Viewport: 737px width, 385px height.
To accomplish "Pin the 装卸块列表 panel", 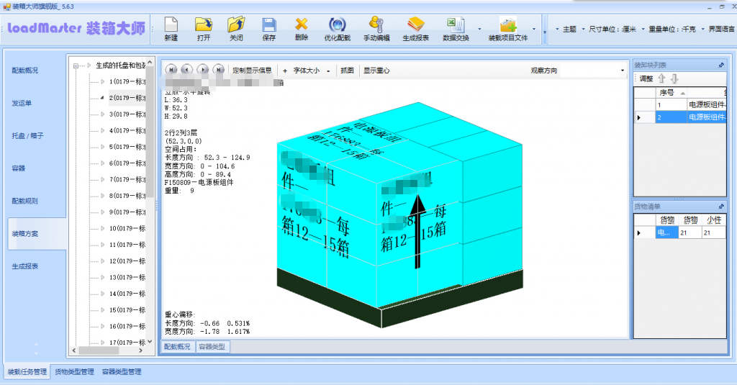I will 721,65.
